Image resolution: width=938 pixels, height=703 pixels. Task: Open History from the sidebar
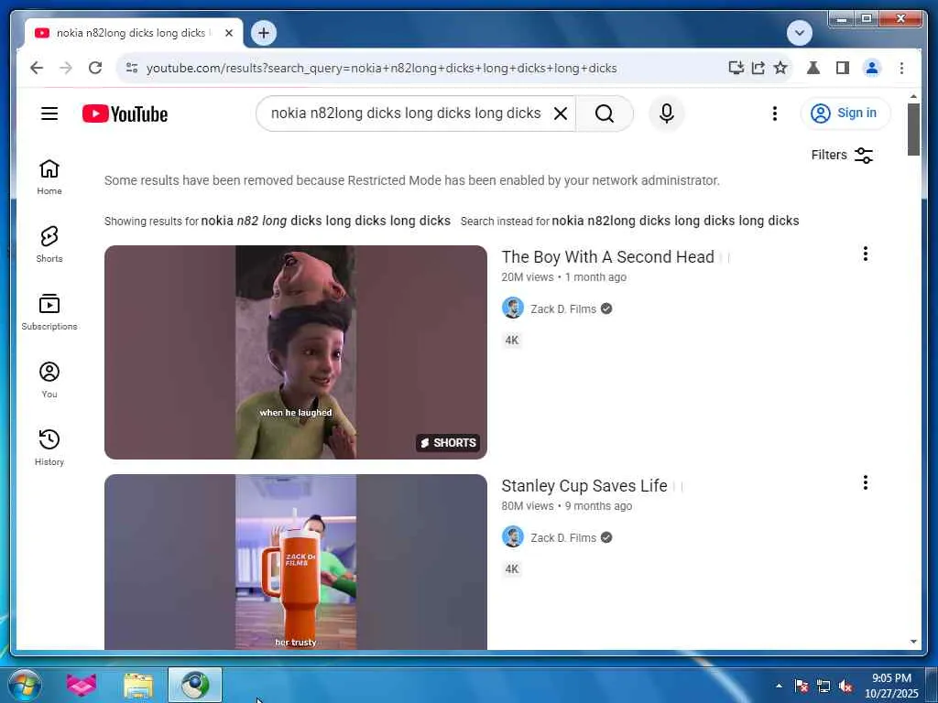click(49, 448)
